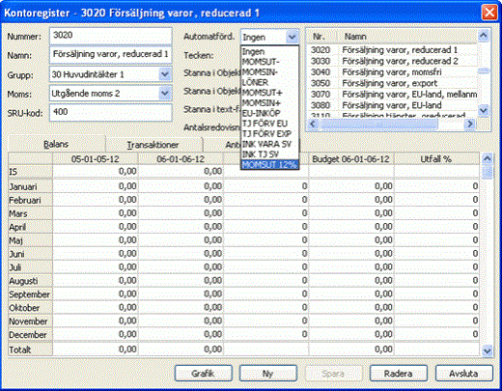502x391 pixels.
Task: Create new account with Ny button
Action: [267, 374]
